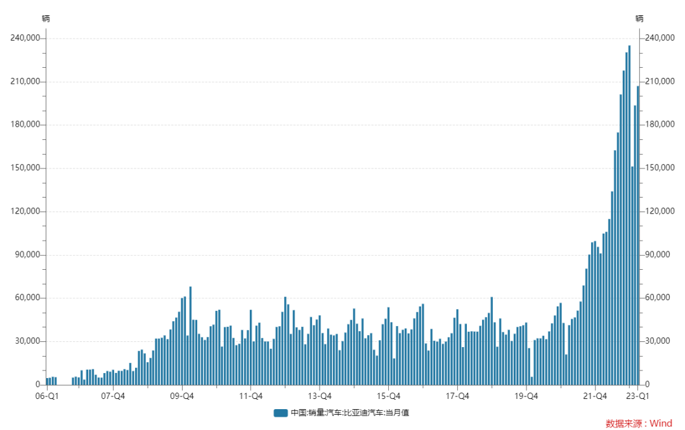The height and width of the screenshot is (430, 685).
Task: Toggle the 中国:销量:汽车:比亚迪汽车:当月值 legend label
Action: (349, 413)
